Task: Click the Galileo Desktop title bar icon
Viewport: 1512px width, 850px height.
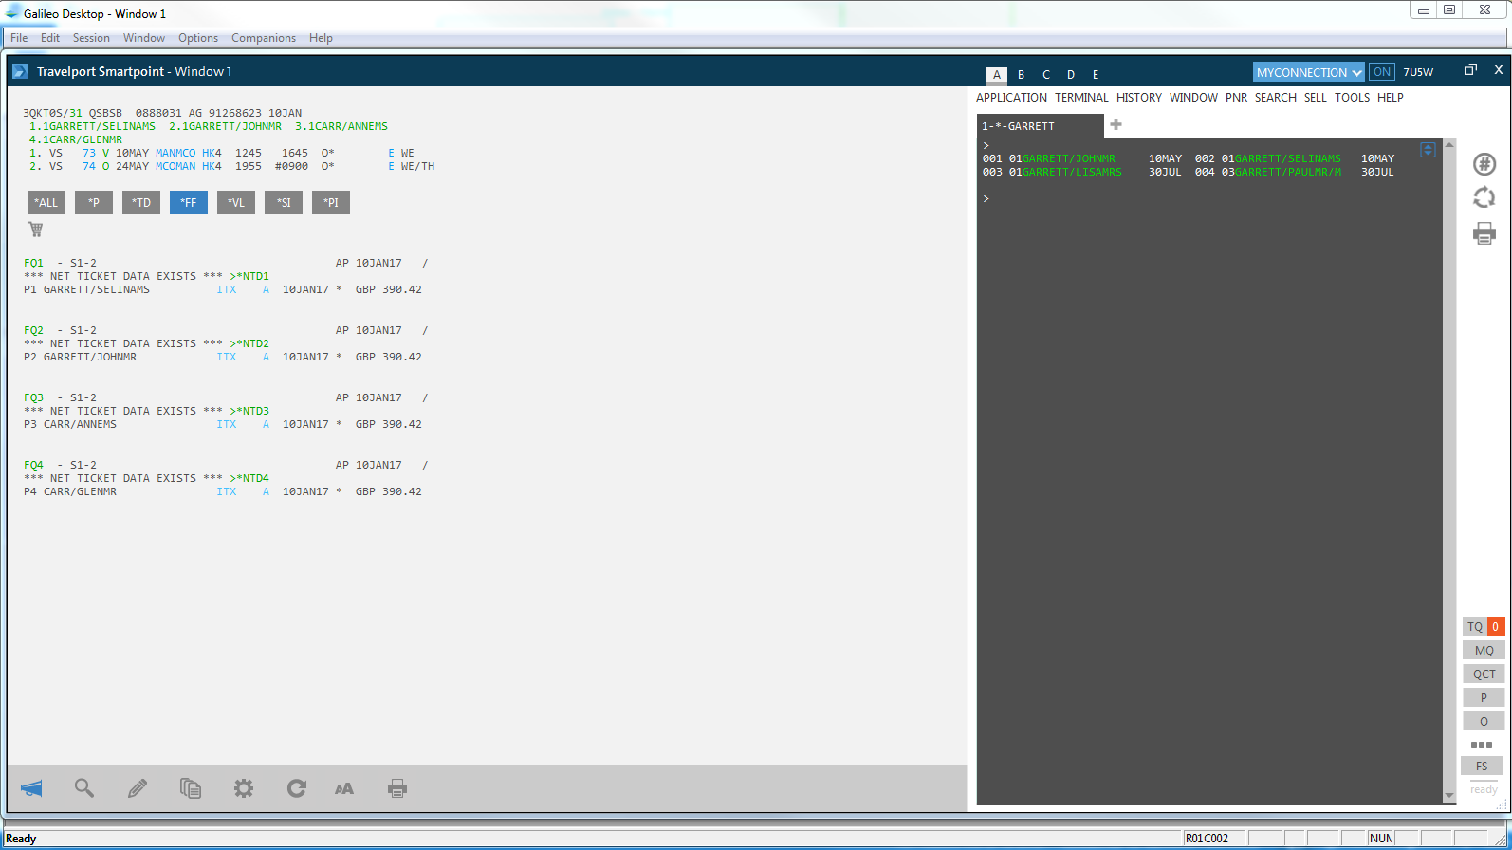Action: [12, 13]
